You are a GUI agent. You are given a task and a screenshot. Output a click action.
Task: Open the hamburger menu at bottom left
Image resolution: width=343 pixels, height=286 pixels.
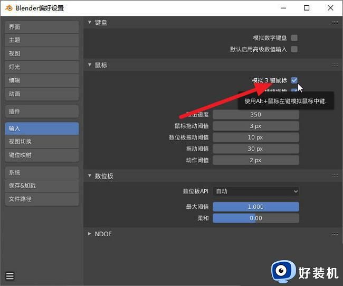[x=10, y=276]
